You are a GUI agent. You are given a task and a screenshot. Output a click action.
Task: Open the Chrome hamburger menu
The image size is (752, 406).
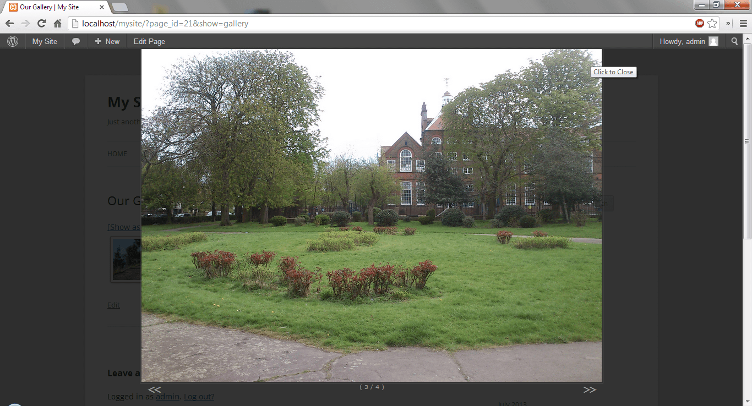(x=743, y=24)
